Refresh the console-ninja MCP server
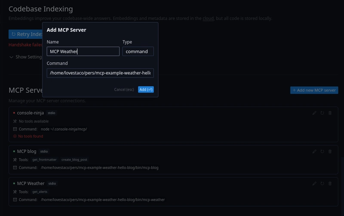Screen dimensions: 344x216 [x=322, y=113]
